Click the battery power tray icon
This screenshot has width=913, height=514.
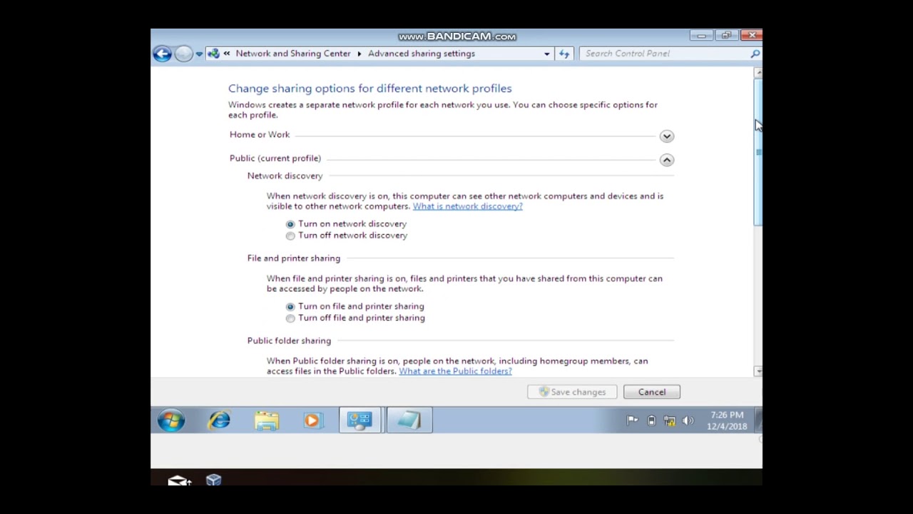tap(651, 420)
